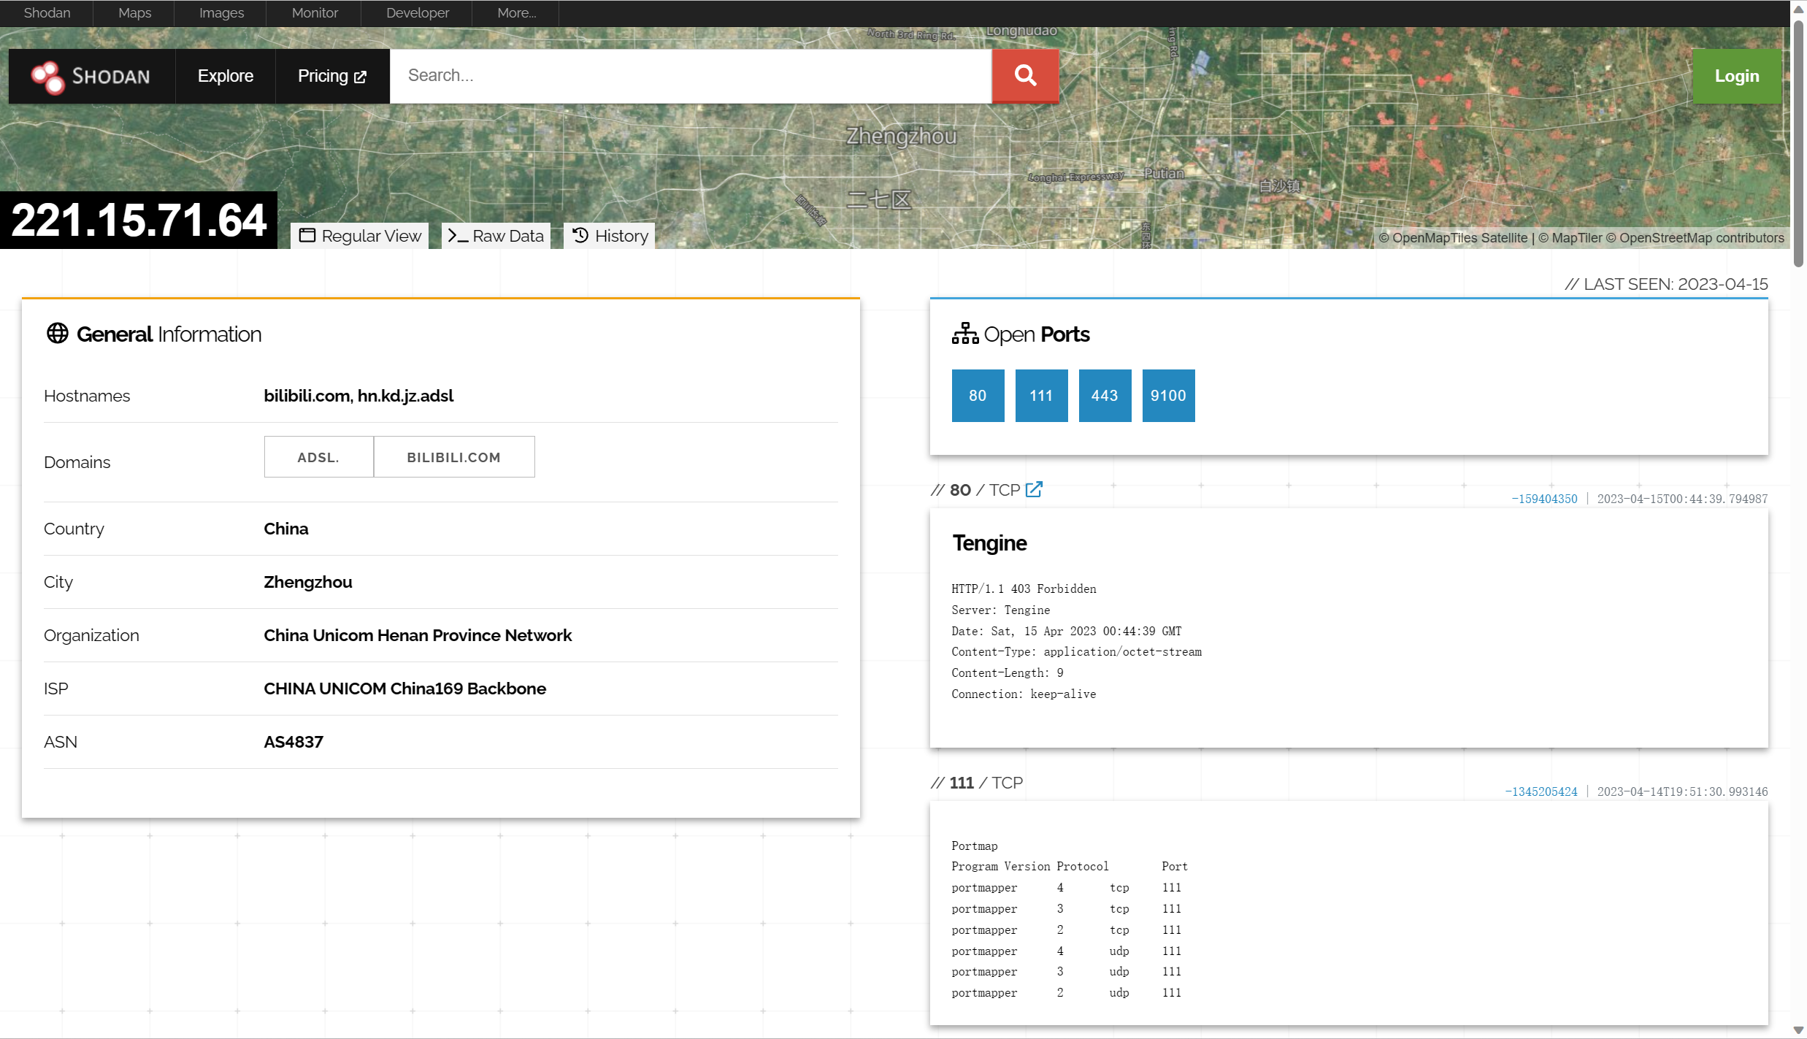
Task: Focus the Search input field
Action: pos(691,76)
